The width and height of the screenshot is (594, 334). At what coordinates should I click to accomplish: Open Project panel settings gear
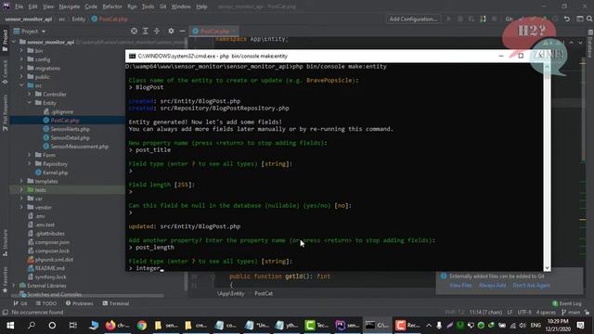click(x=171, y=31)
